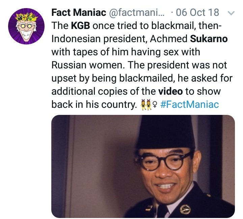The width and height of the screenshot is (243, 219).
Task: Click the @factmani... account handle
Action: [136, 13]
